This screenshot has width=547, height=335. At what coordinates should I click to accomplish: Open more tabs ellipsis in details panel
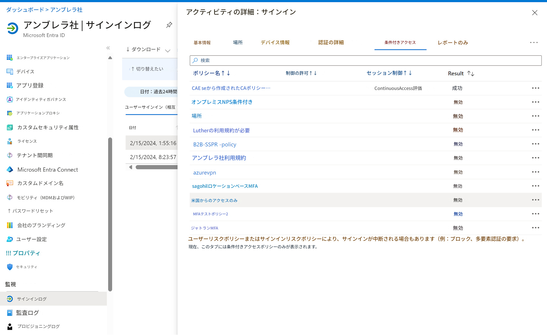coord(534,42)
